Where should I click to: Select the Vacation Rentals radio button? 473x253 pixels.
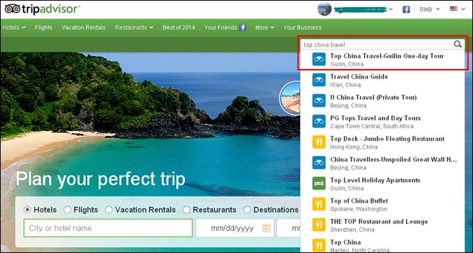pos(109,210)
